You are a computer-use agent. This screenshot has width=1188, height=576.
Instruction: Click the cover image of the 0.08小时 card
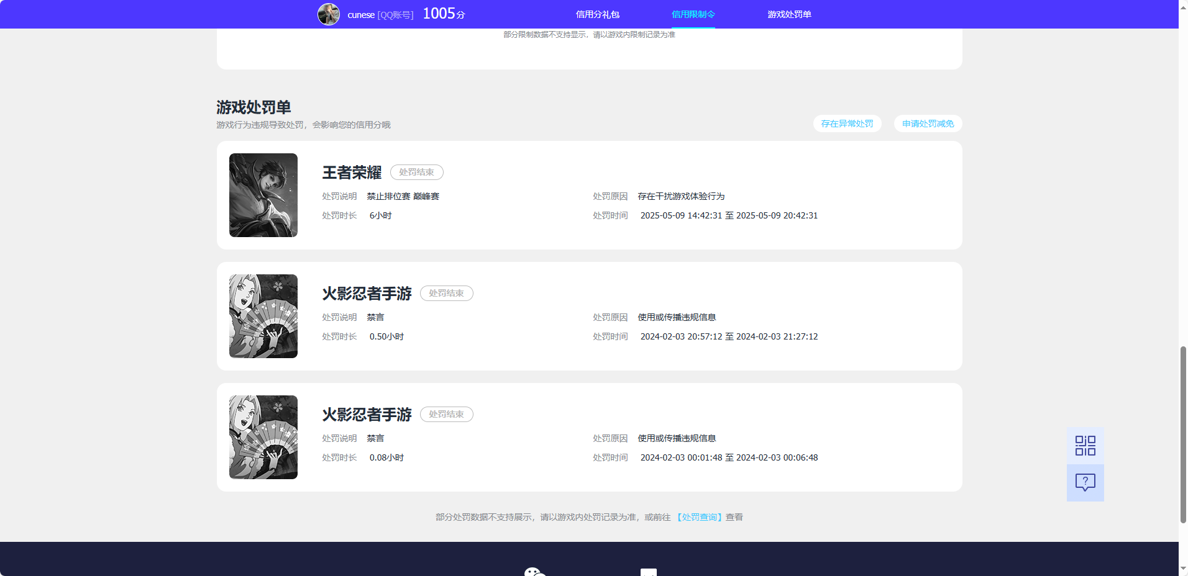pyautogui.click(x=263, y=437)
